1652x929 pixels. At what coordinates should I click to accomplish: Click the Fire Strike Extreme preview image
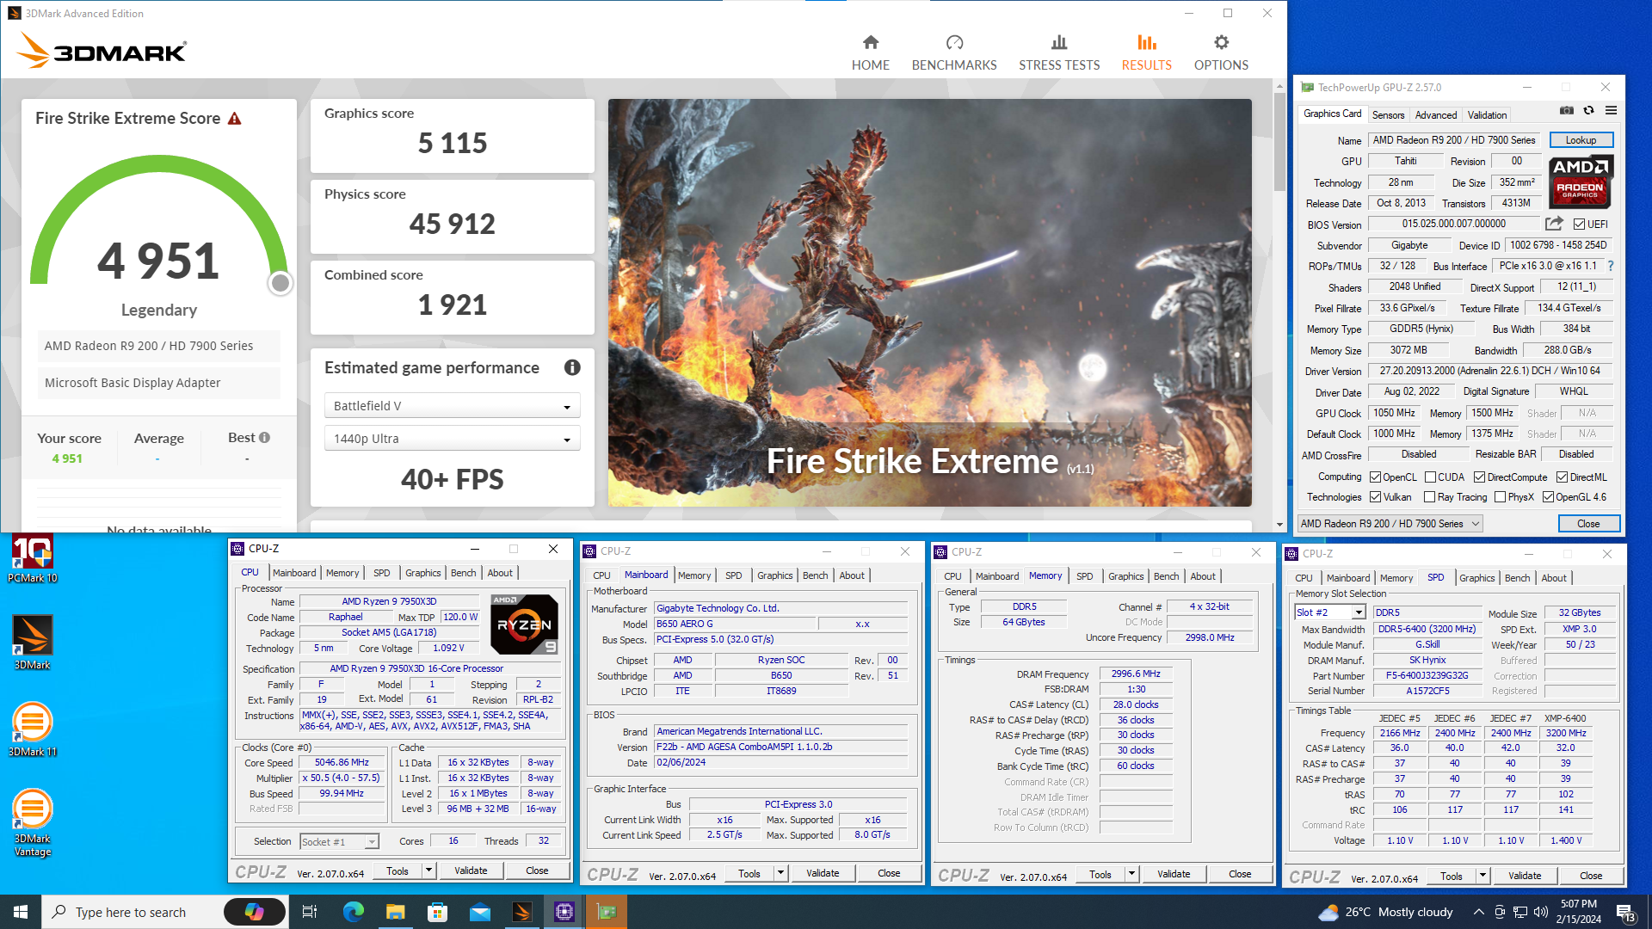[x=930, y=303]
